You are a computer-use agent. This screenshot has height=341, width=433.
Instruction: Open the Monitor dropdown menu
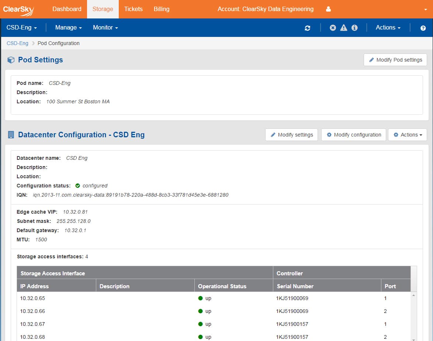coord(105,28)
